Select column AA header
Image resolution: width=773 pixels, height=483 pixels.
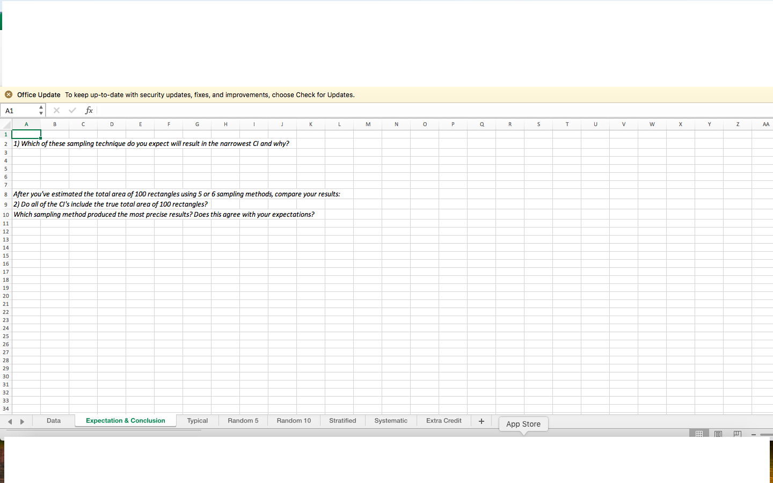coord(765,125)
